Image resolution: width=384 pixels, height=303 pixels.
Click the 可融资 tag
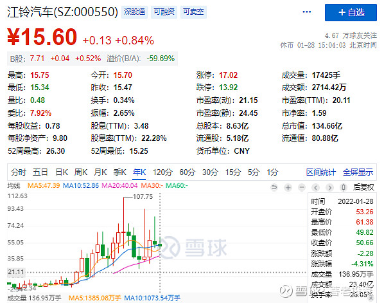click(164, 12)
